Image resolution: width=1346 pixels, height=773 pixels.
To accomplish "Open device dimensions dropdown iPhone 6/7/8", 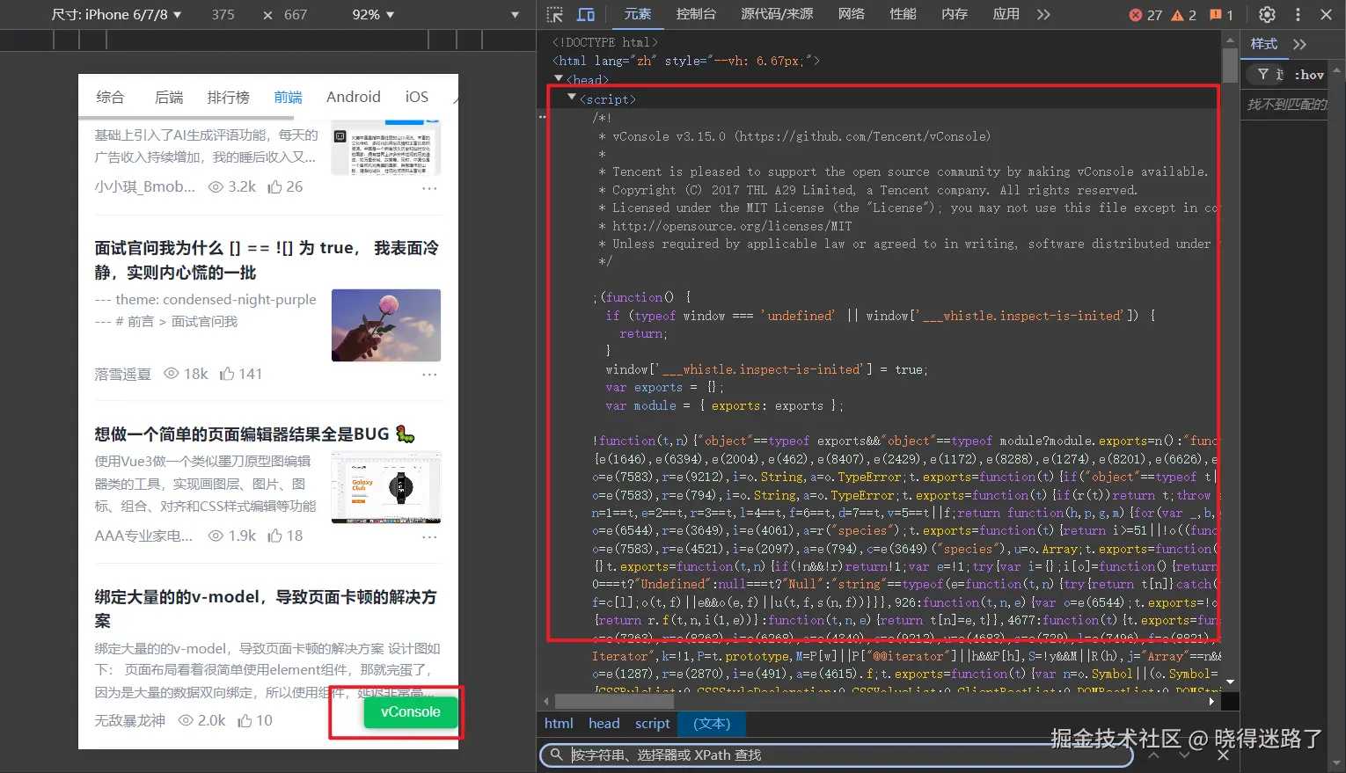I will [x=116, y=14].
